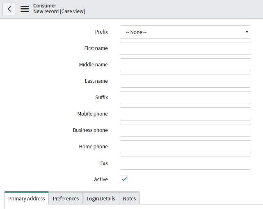Image resolution: width=263 pixels, height=209 pixels.
Task: Click the Business phone text box
Action: coord(185,130)
